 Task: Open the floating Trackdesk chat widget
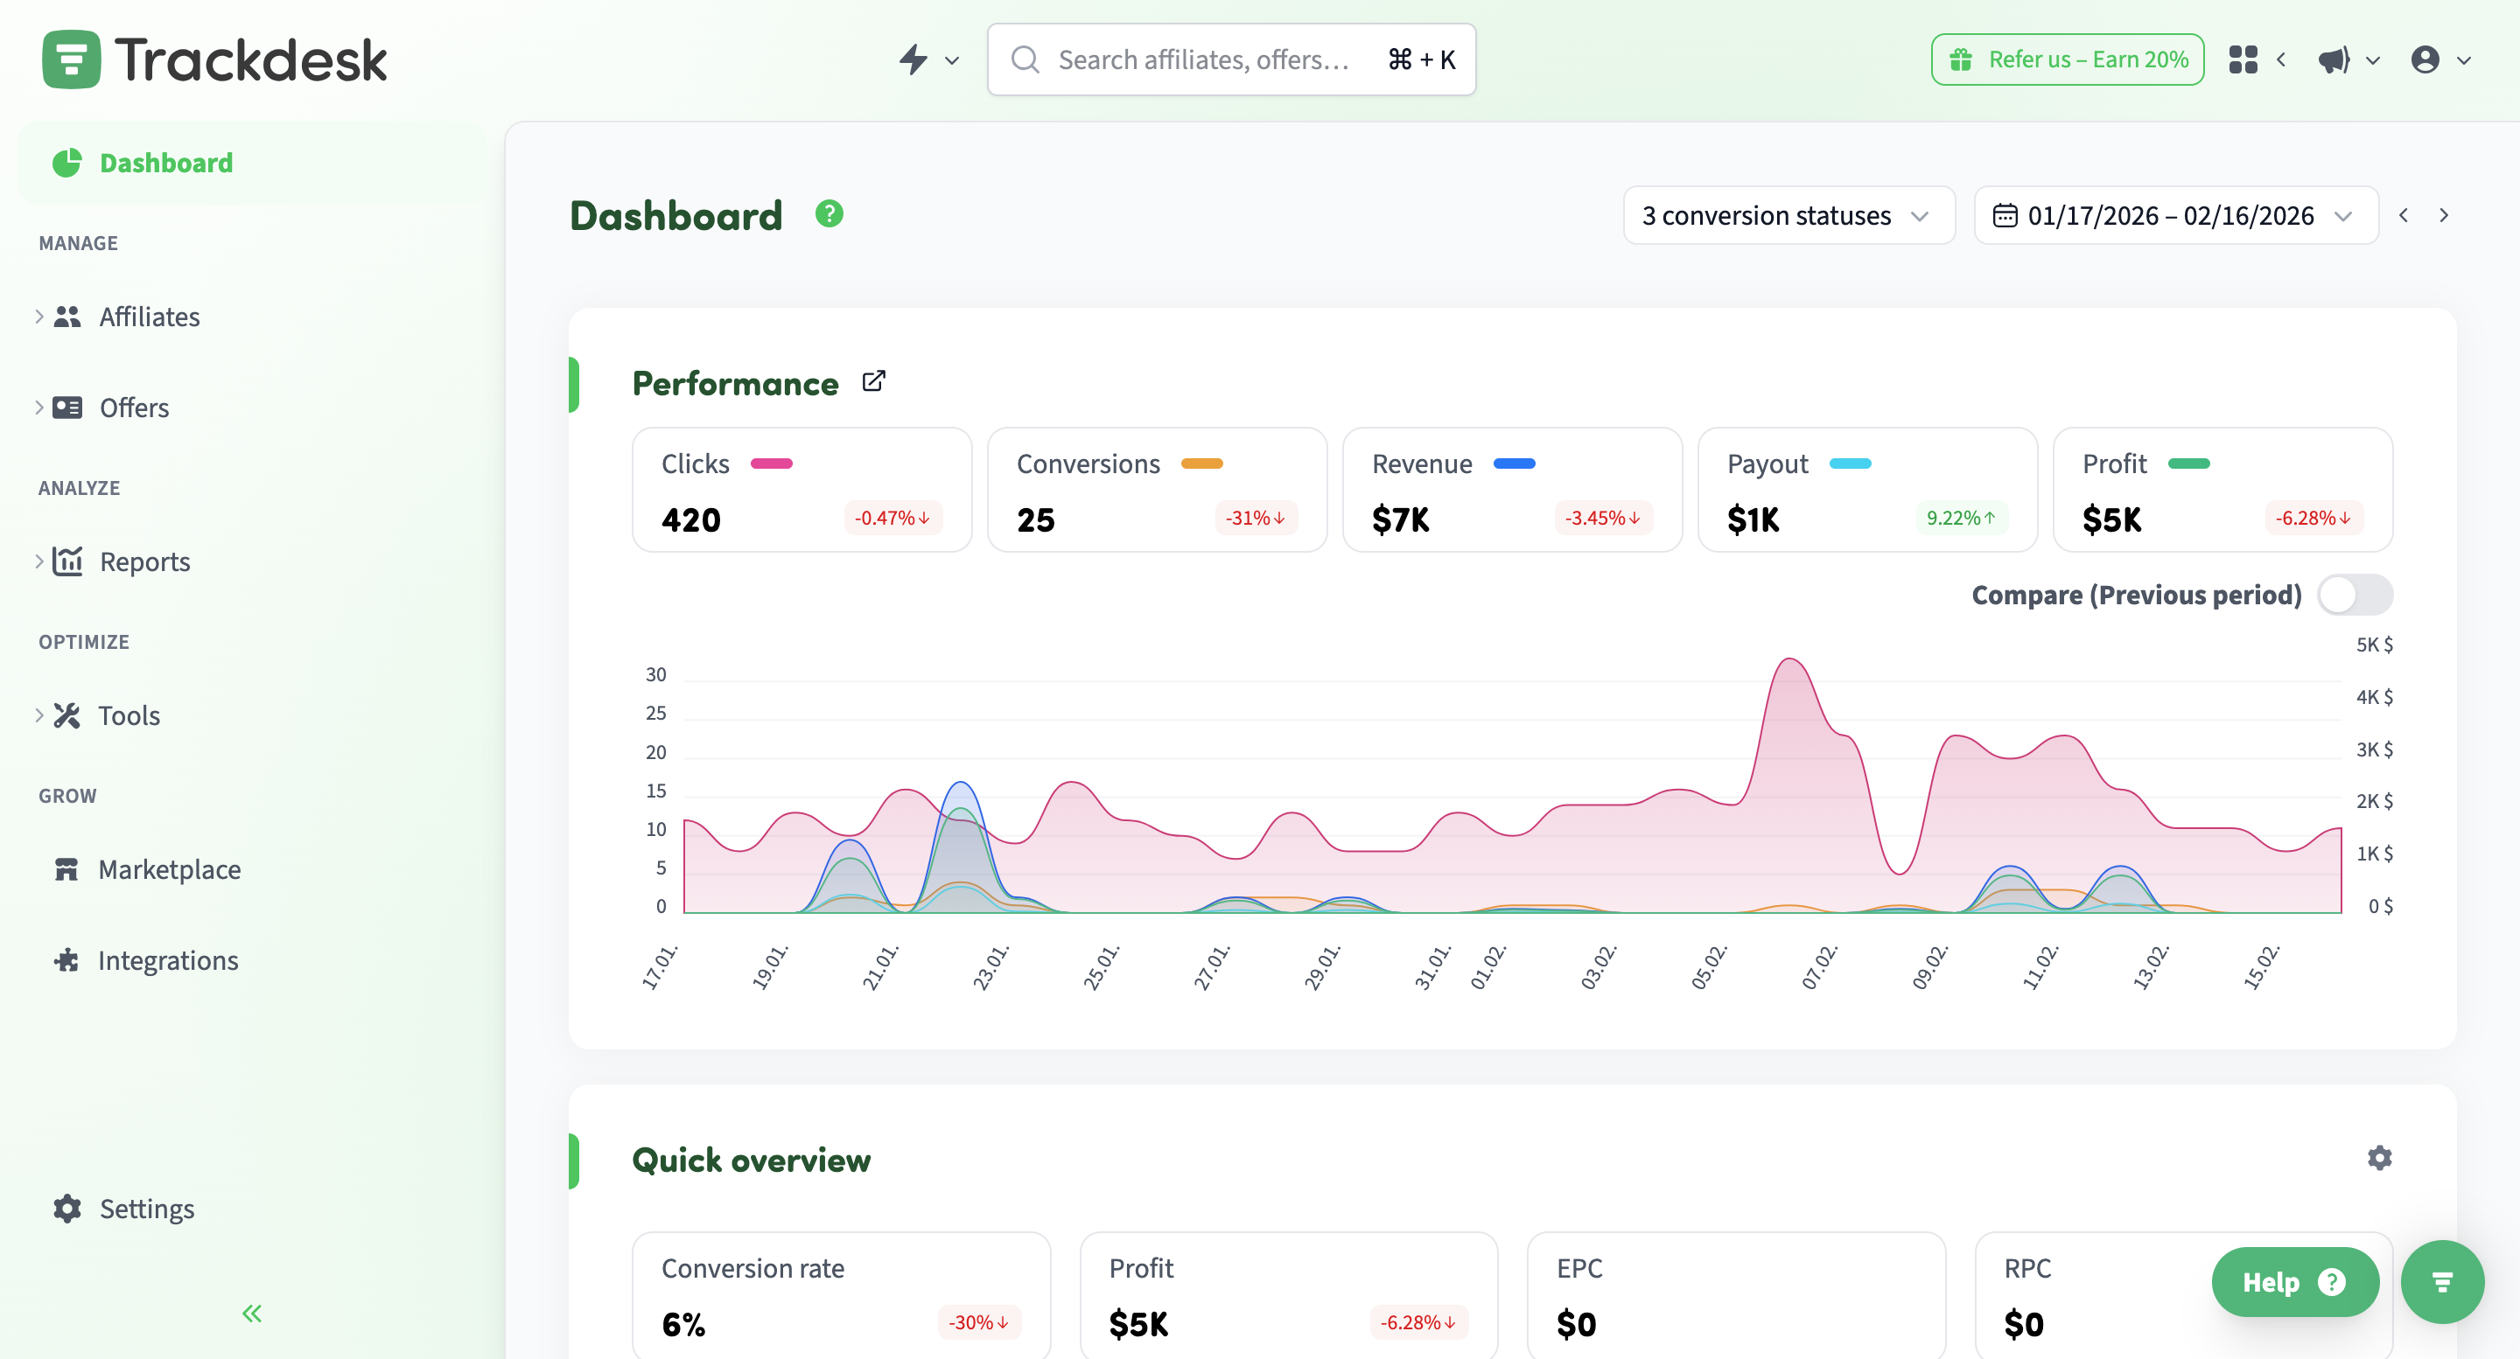click(2442, 1282)
